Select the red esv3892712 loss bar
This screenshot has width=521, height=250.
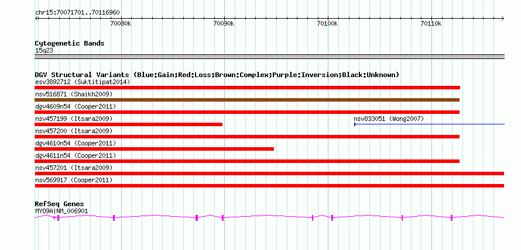click(x=248, y=88)
